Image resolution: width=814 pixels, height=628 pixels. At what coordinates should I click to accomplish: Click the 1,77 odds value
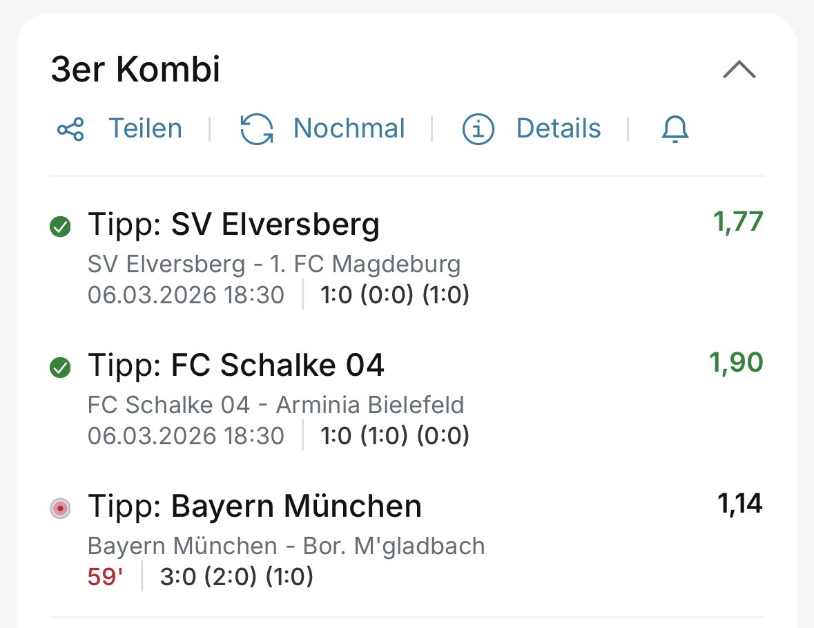[x=738, y=222]
